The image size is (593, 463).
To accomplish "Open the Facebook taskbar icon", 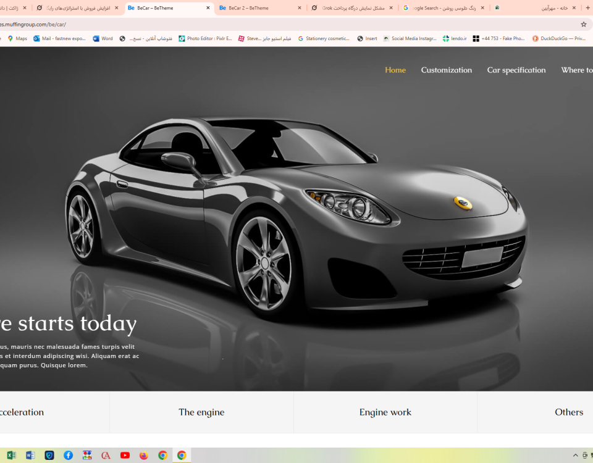I will click(x=68, y=455).
